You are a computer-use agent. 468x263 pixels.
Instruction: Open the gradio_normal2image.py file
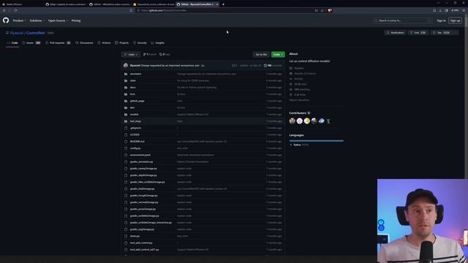pos(144,202)
